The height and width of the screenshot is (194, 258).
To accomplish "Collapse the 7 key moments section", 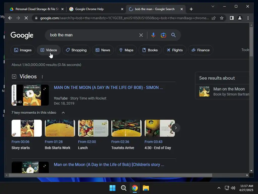I will (x=63, y=112).
